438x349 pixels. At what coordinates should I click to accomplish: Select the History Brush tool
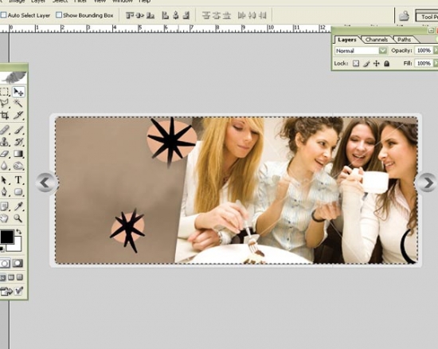point(18,142)
